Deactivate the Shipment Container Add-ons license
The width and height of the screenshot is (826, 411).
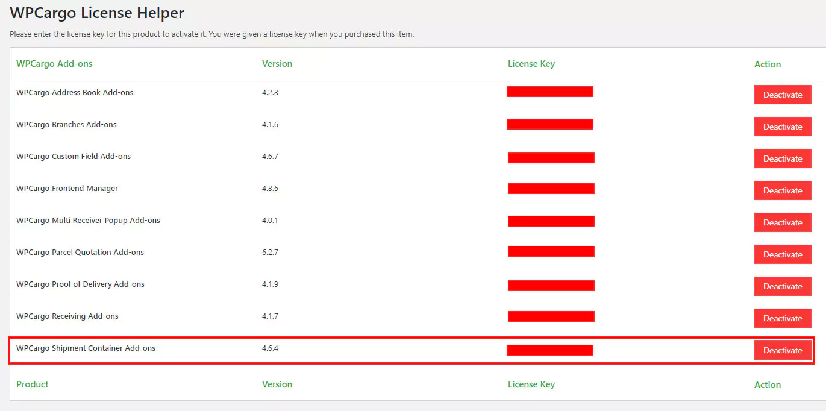(x=782, y=350)
